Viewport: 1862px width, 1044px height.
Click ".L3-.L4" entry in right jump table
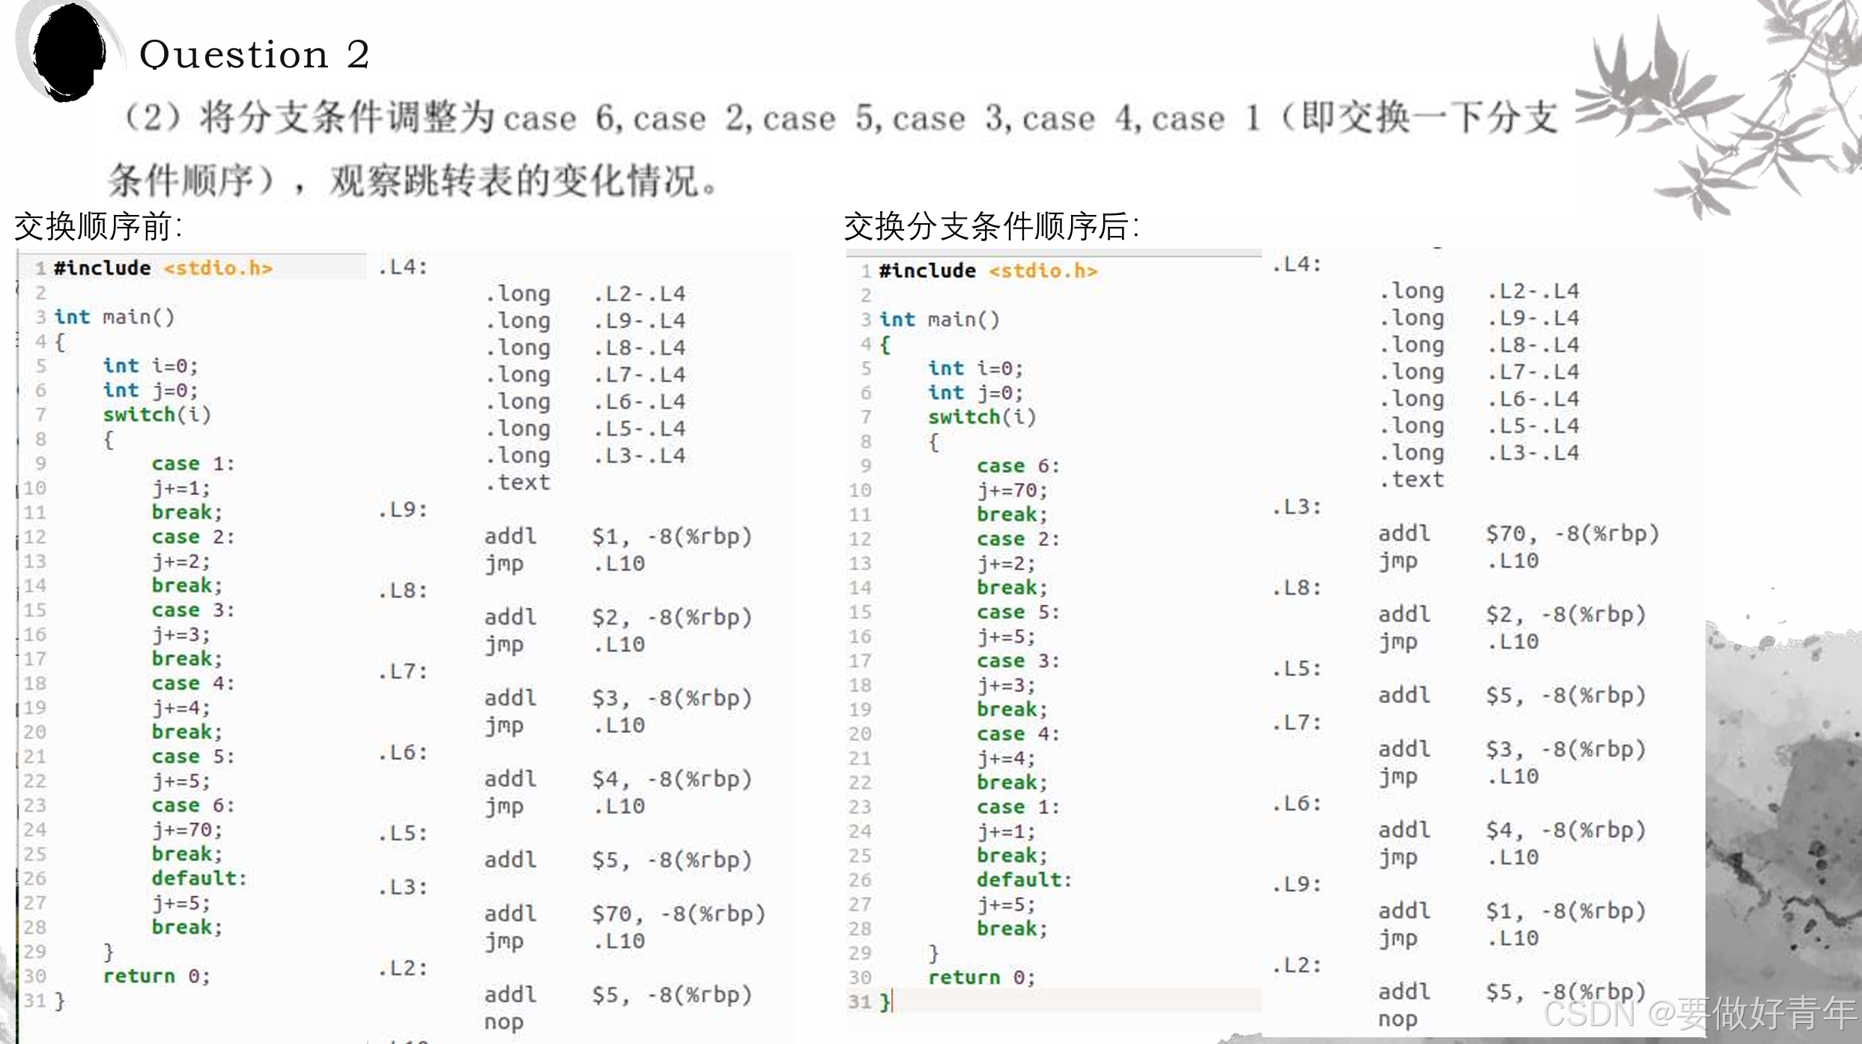(1532, 453)
